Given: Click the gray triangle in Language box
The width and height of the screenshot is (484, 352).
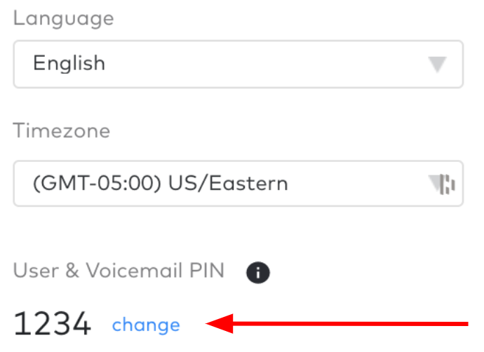Looking at the screenshot, I should pos(438,65).
